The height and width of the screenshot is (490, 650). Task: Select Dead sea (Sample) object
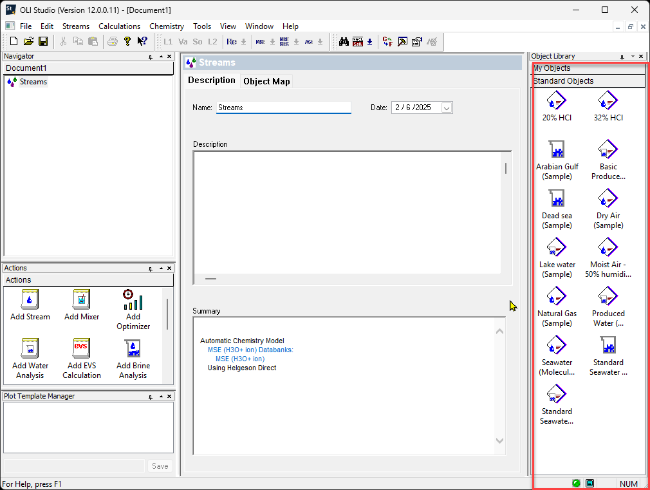tap(557, 209)
